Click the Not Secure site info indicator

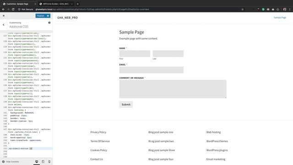(x=26, y=9)
